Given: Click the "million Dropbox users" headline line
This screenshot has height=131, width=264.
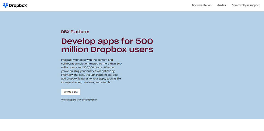Looking at the screenshot, I should tap(107, 49).
